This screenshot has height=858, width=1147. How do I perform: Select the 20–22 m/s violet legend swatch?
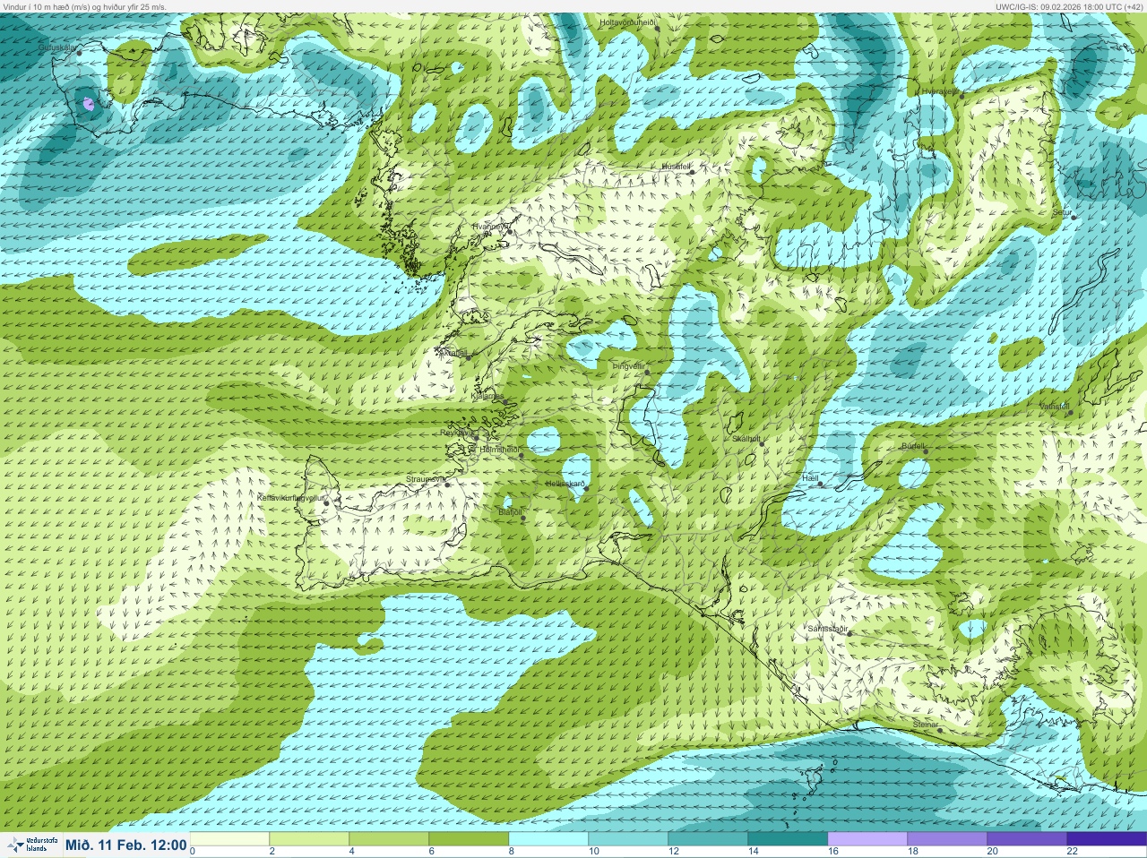(x=1027, y=838)
